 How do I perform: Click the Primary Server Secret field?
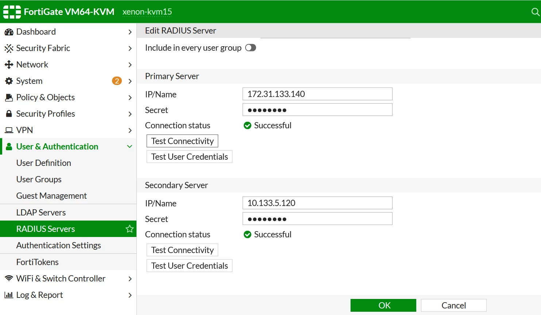tap(317, 110)
